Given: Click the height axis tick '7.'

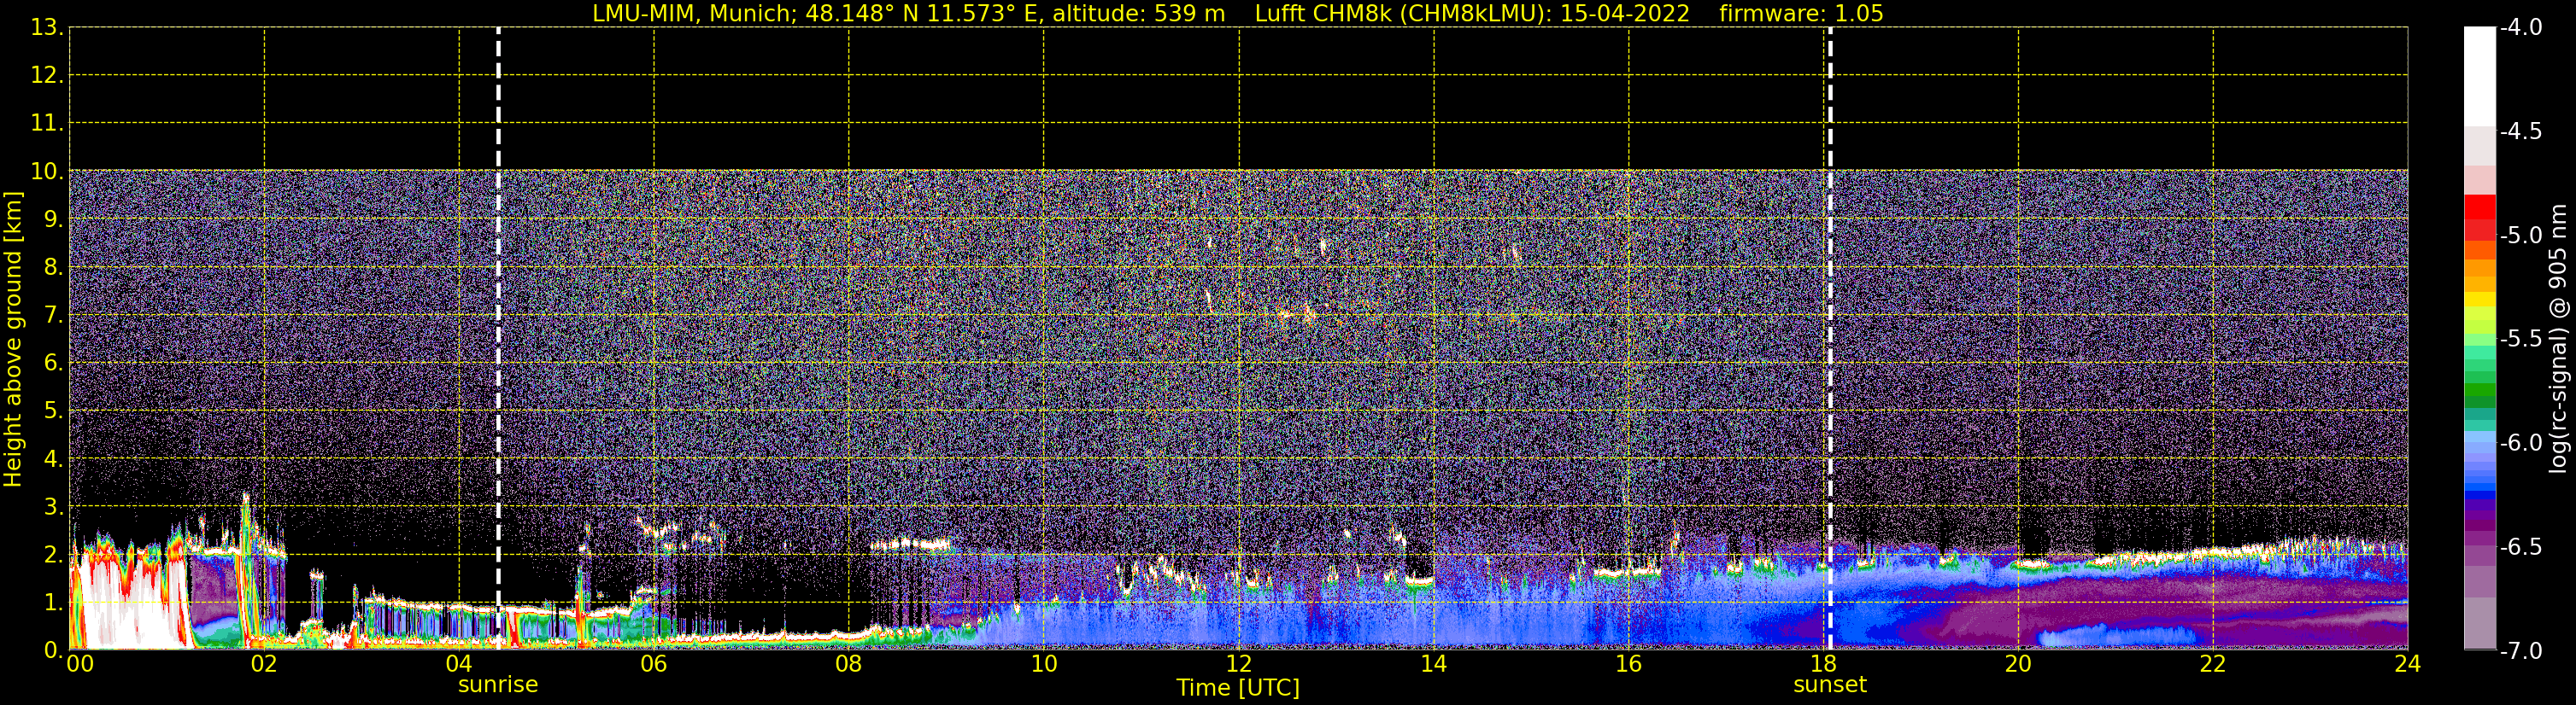Looking at the screenshot, I should (x=53, y=315).
